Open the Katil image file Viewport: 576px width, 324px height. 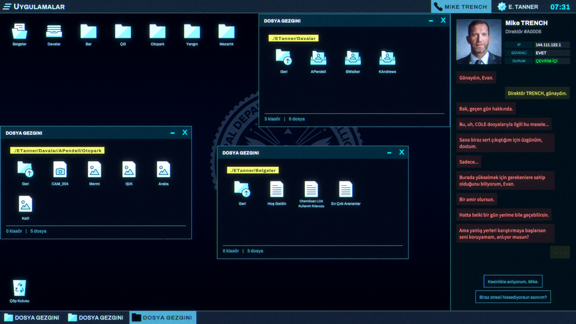click(25, 204)
